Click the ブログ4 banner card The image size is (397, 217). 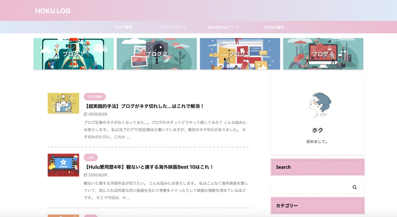point(323,54)
